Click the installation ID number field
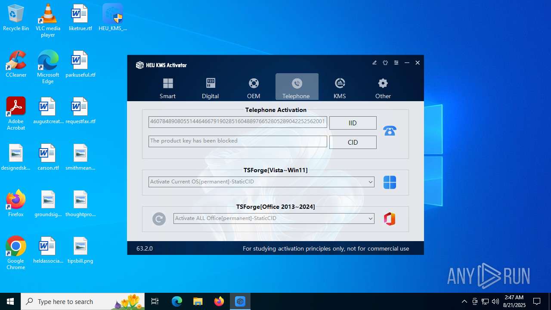Image resolution: width=551 pixels, height=310 pixels. pos(238,122)
